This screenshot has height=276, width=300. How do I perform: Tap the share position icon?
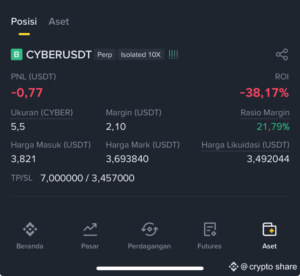pos(282,54)
